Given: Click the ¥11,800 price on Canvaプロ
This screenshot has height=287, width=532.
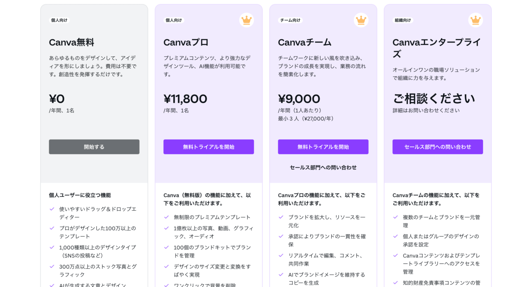Looking at the screenshot, I should tap(185, 99).
